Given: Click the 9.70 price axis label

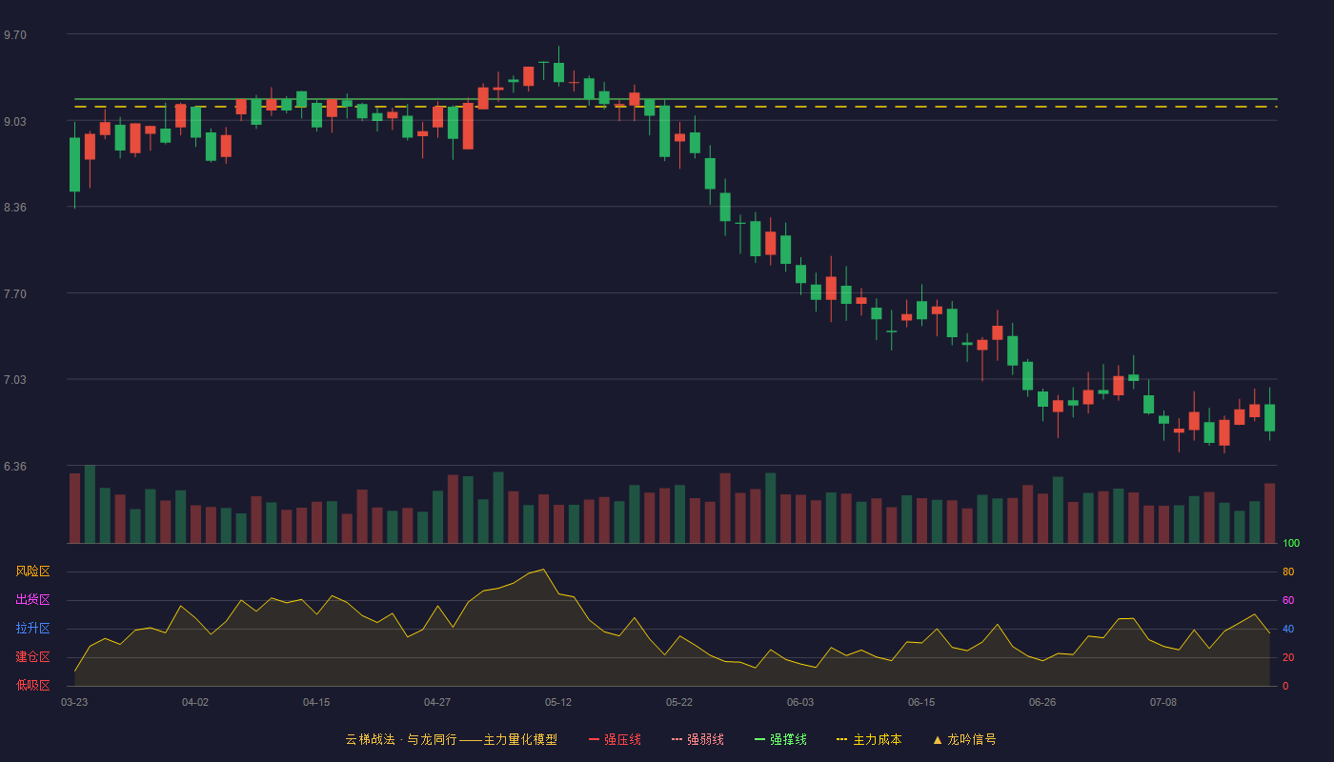Looking at the screenshot, I should [x=15, y=35].
